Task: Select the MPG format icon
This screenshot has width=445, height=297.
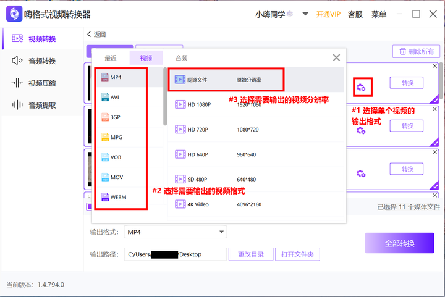Action: (x=105, y=137)
